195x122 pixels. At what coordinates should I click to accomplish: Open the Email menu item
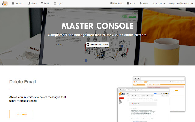[x=45, y=3]
